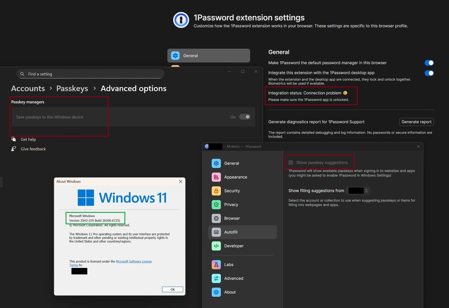Open Security settings via lock icon
Screen dimensions: 449x308
pyautogui.click(x=216, y=191)
